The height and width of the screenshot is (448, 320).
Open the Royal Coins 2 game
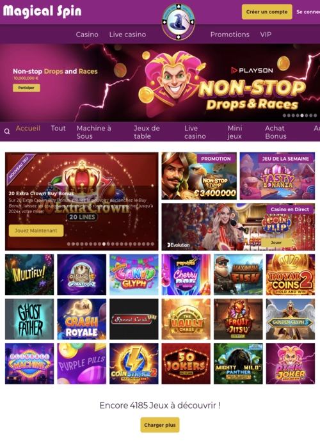(x=291, y=275)
